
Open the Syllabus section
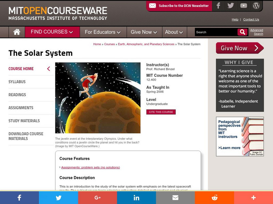click(x=17, y=82)
